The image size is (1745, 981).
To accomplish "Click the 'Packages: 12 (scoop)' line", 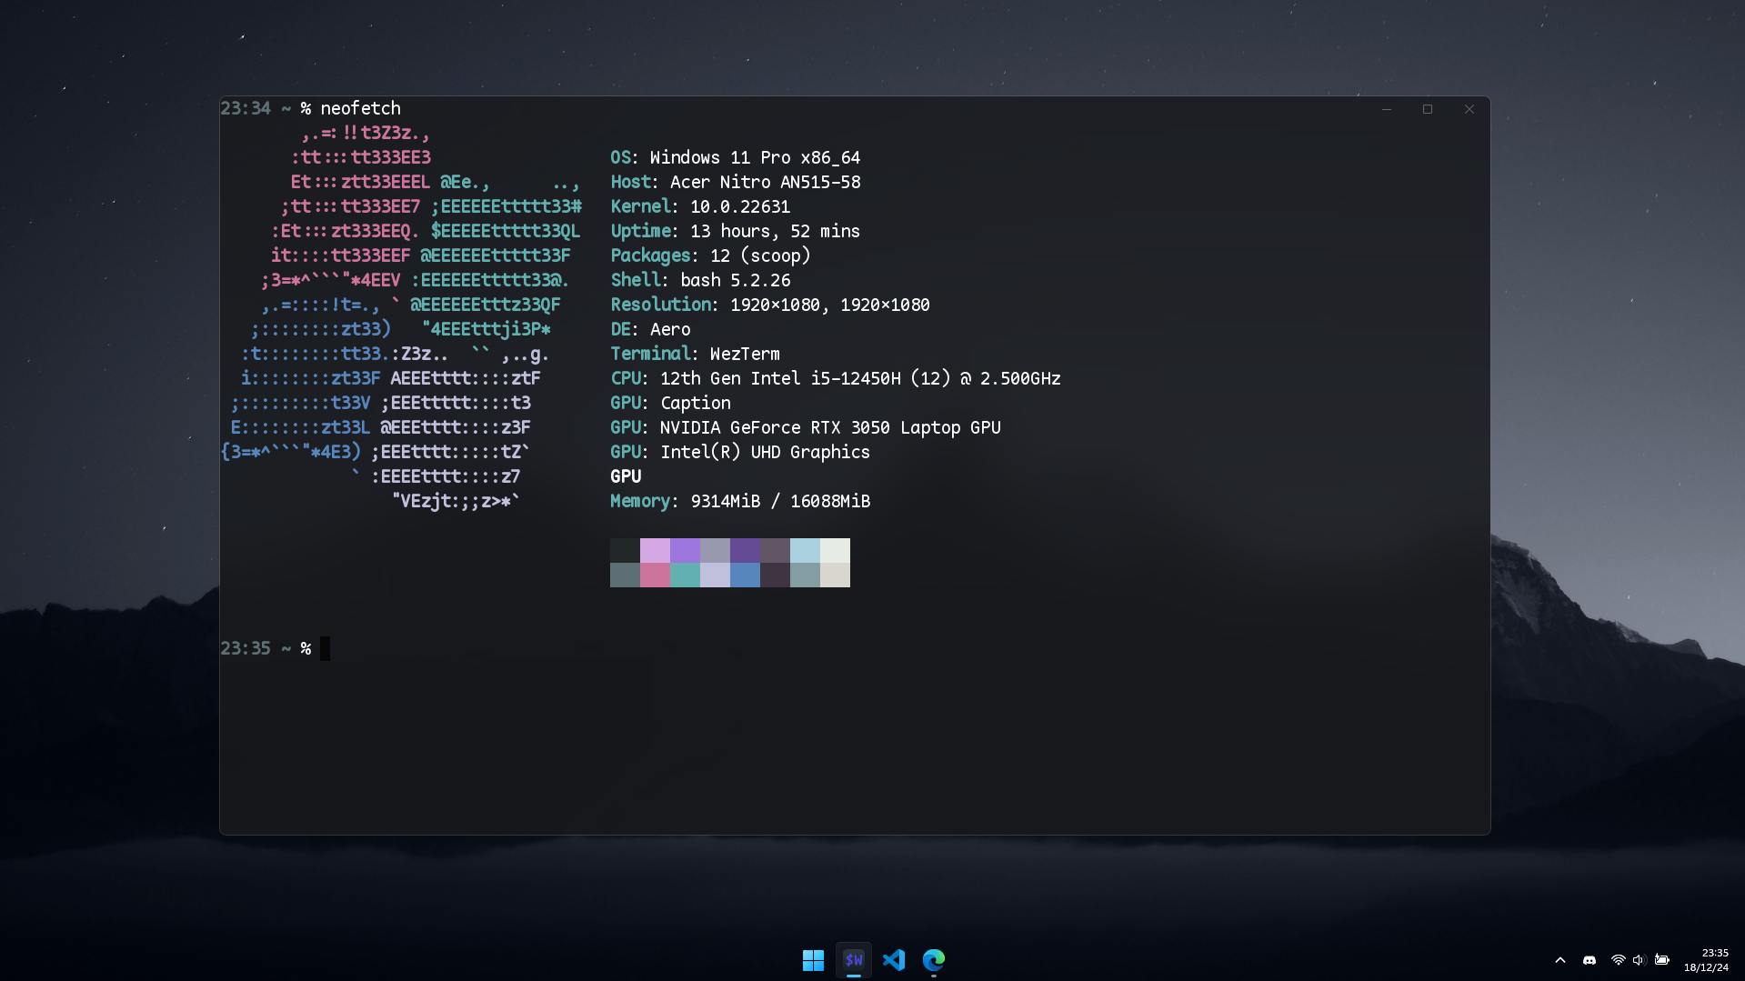I will pos(710,255).
